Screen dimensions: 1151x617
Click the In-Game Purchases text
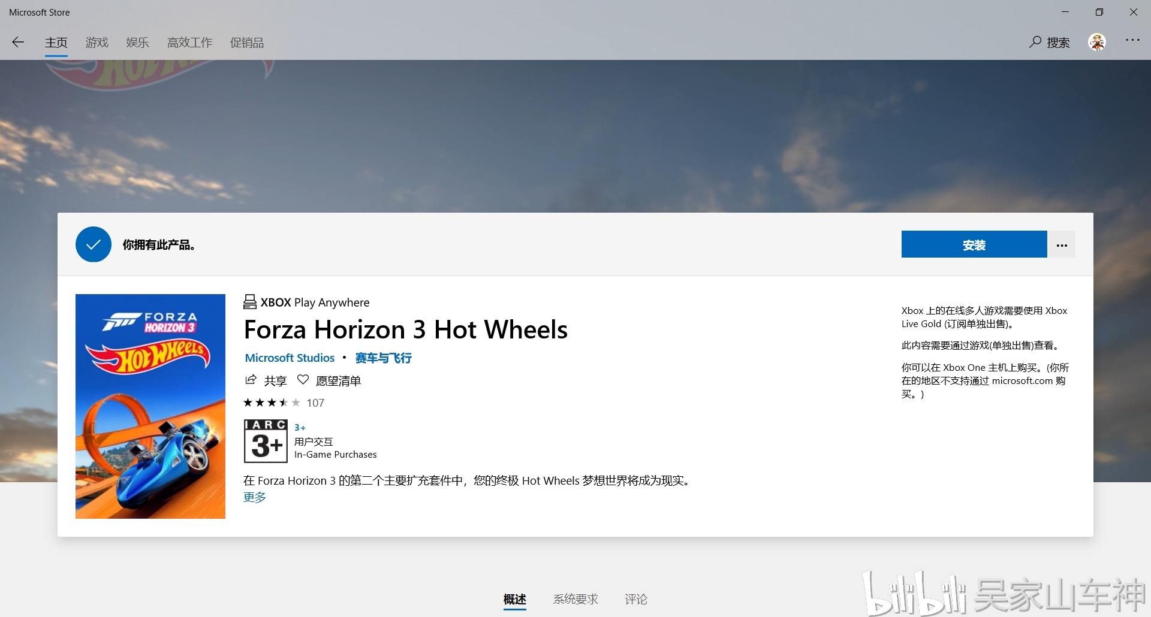tap(336, 455)
